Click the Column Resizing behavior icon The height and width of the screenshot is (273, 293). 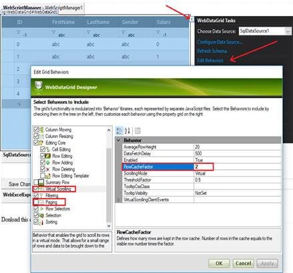[41, 136]
